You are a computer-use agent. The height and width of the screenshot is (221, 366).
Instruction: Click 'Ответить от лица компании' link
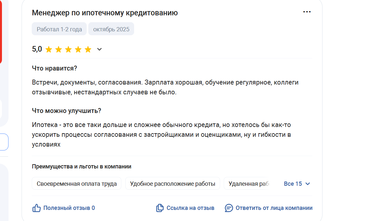[274, 208]
